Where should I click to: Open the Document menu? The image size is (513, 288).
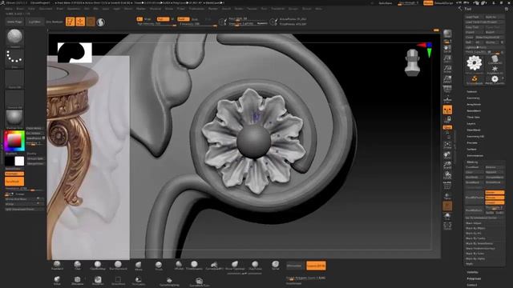coord(46,9)
